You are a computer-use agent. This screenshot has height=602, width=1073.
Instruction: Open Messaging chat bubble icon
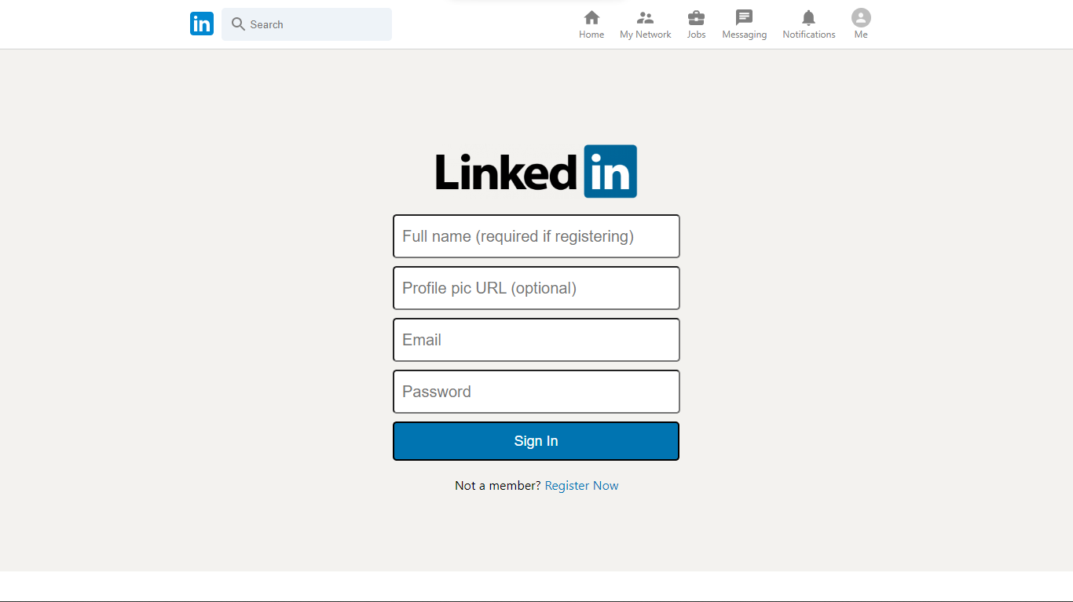[x=744, y=17]
